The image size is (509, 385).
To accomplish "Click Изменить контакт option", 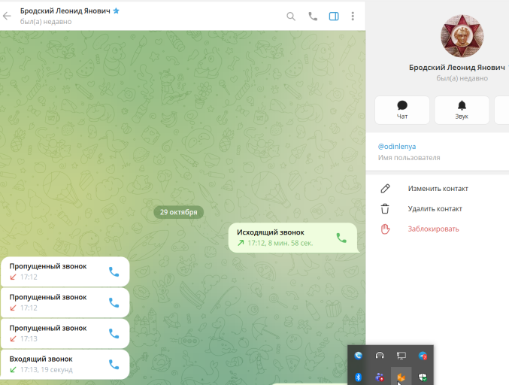I will 438,189.
